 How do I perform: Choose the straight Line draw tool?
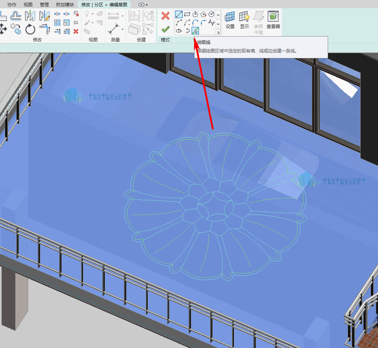179,14
